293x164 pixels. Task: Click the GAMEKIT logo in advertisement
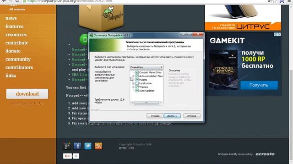coord(227,41)
